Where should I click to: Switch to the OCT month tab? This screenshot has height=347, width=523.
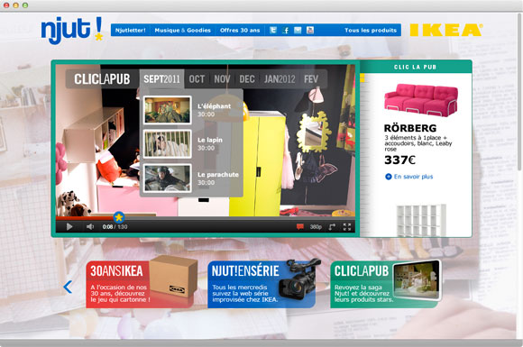click(x=197, y=79)
